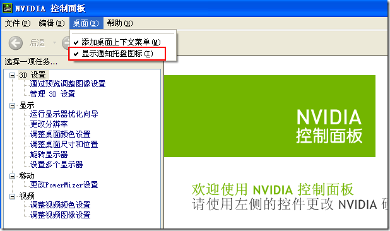Toggle 显示通知托盘图标 option
390x231 pixels.
(117, 54)
